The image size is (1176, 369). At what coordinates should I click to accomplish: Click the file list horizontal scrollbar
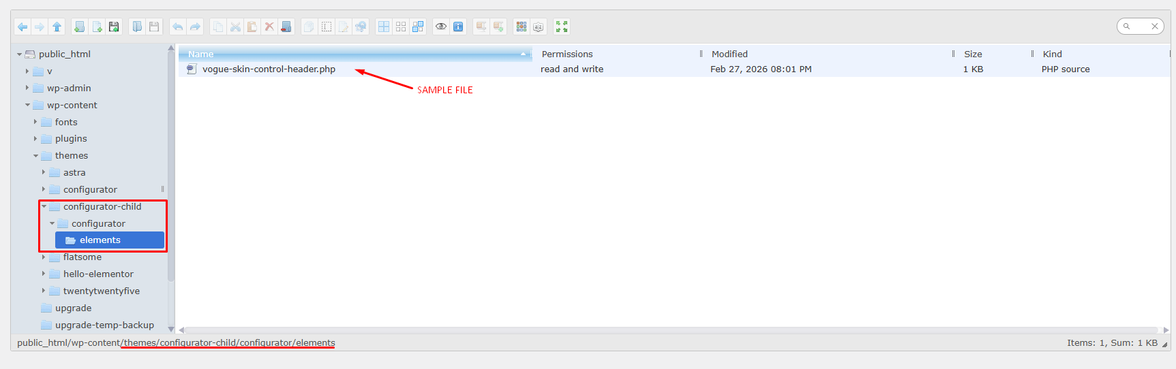pyautogui.click(x=672, y=330)
